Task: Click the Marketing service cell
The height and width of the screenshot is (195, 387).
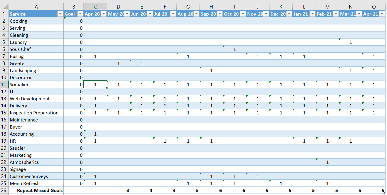Action: pos(36,155)
